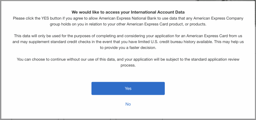The width and height of the screenshot is (256, 120).
Task: Click the 'to provide you a faster decision' line
Action: point(128,48)
